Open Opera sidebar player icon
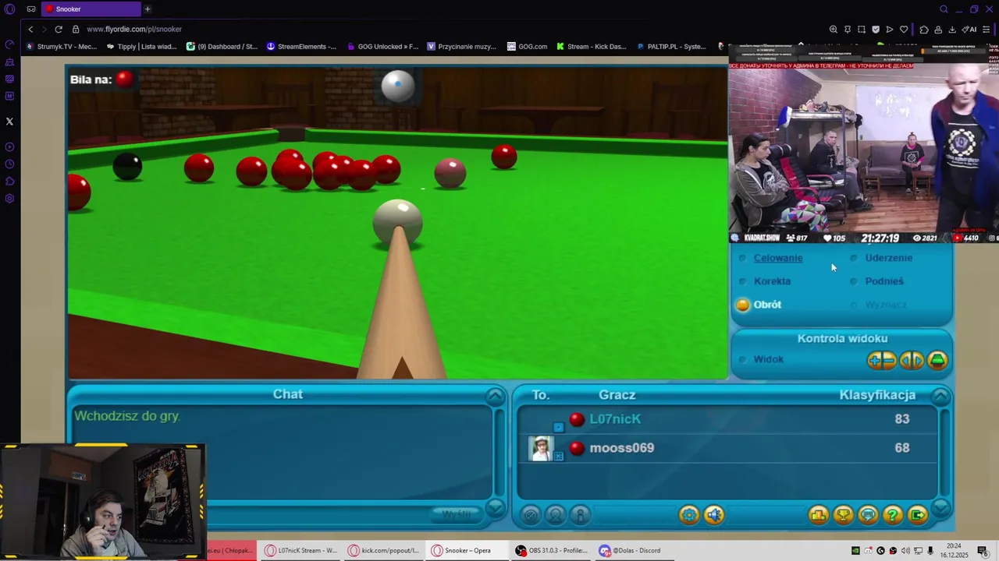Image resolution: width=999 pixels, height=561 pixels. click(9, 147)
